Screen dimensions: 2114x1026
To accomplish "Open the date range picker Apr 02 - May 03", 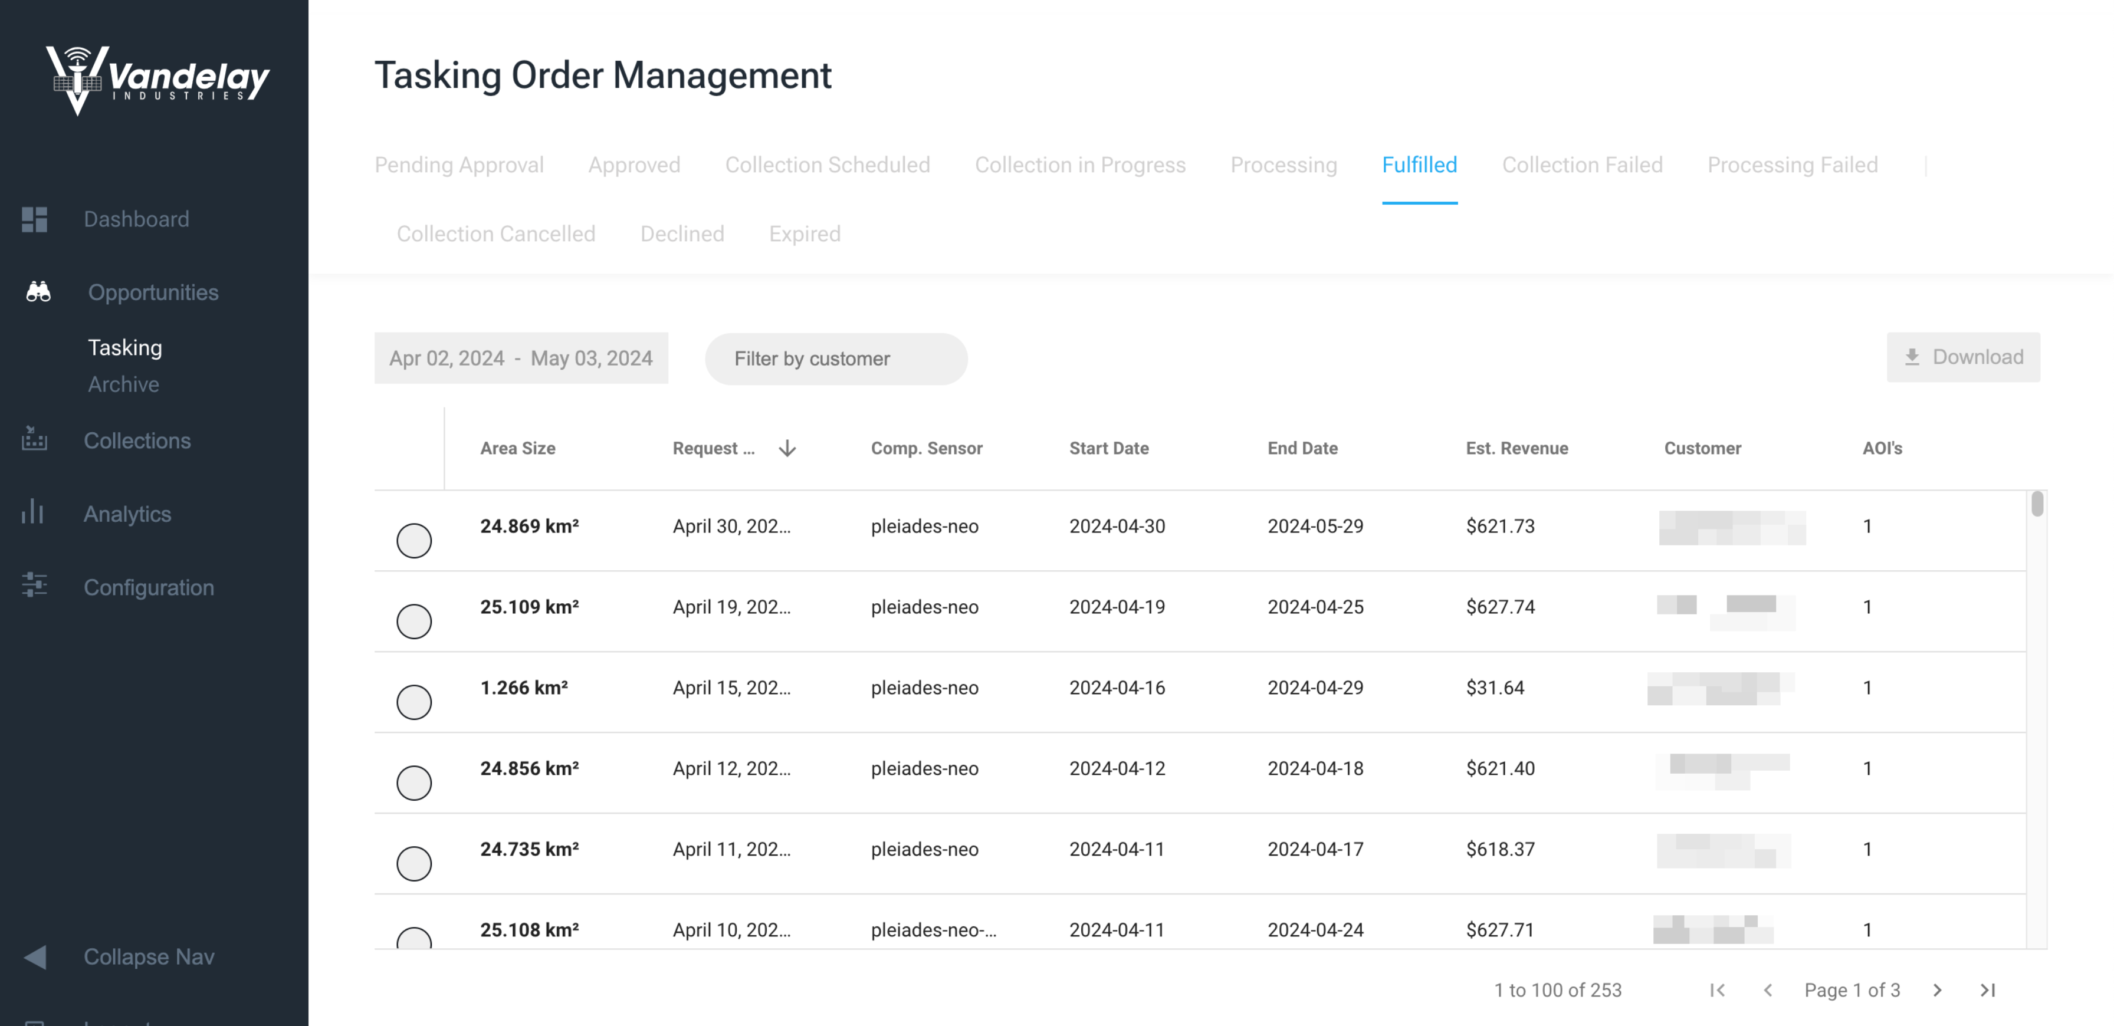I will point(520,357).
